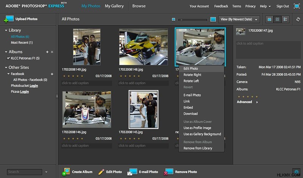Click Picasa Login link
This screenshot has width=303, height=178.
[24, 91]
